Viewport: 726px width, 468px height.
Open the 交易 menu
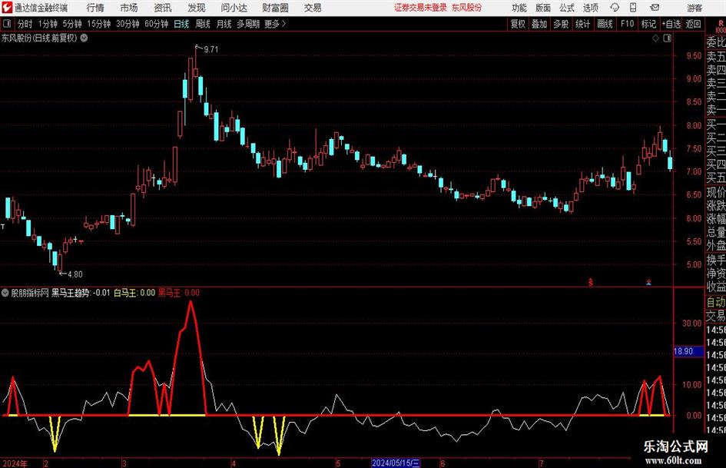pyautogui.click(x=313, y=8)
